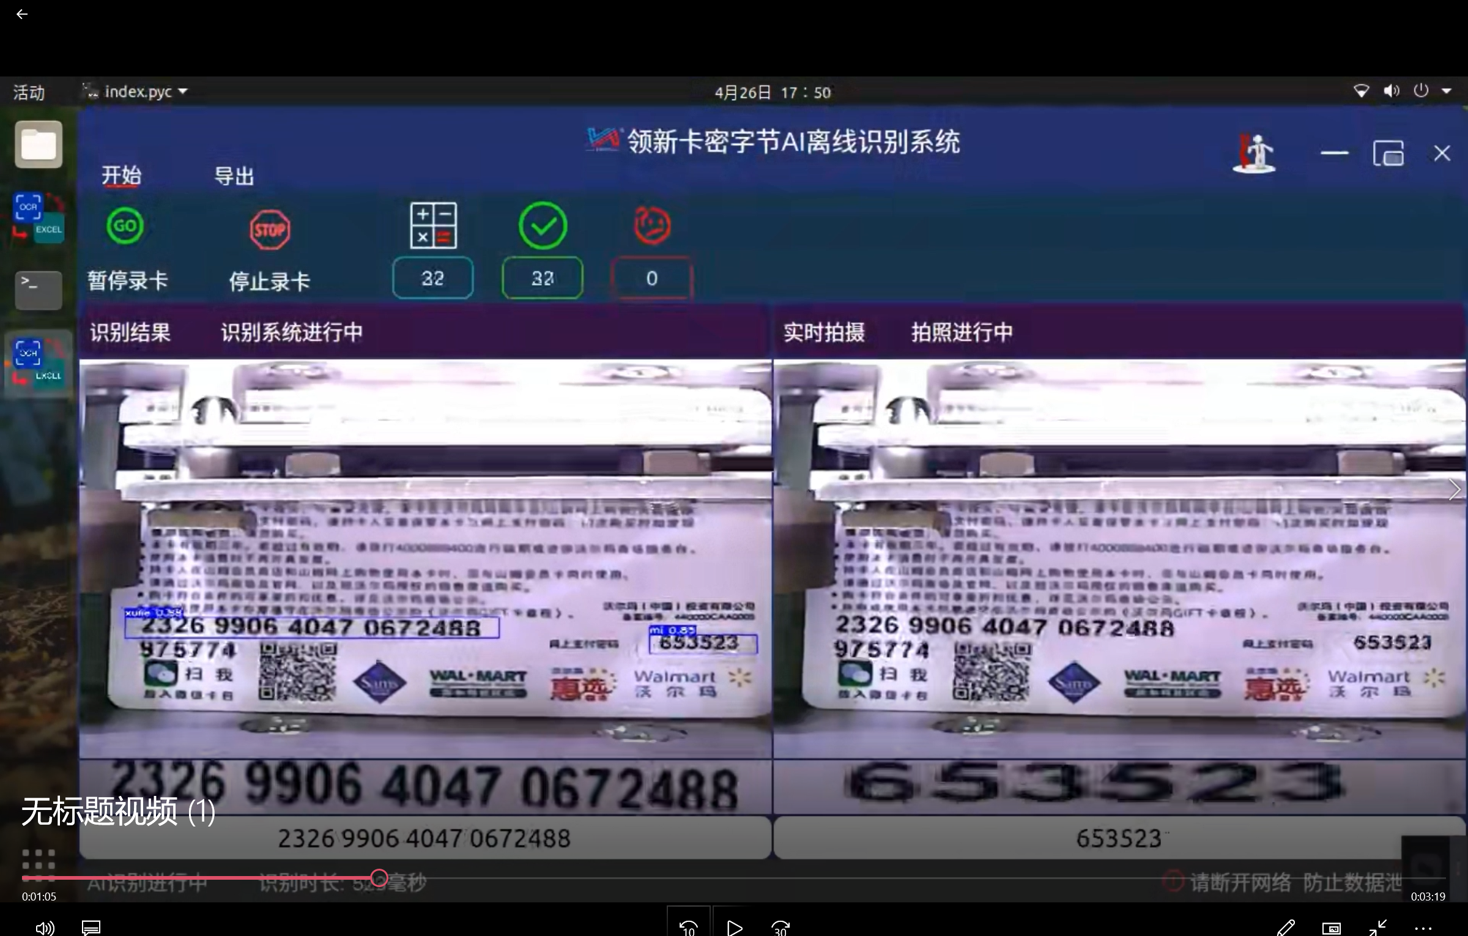Open Files from the Ubuntu dock

click(39, 144)
